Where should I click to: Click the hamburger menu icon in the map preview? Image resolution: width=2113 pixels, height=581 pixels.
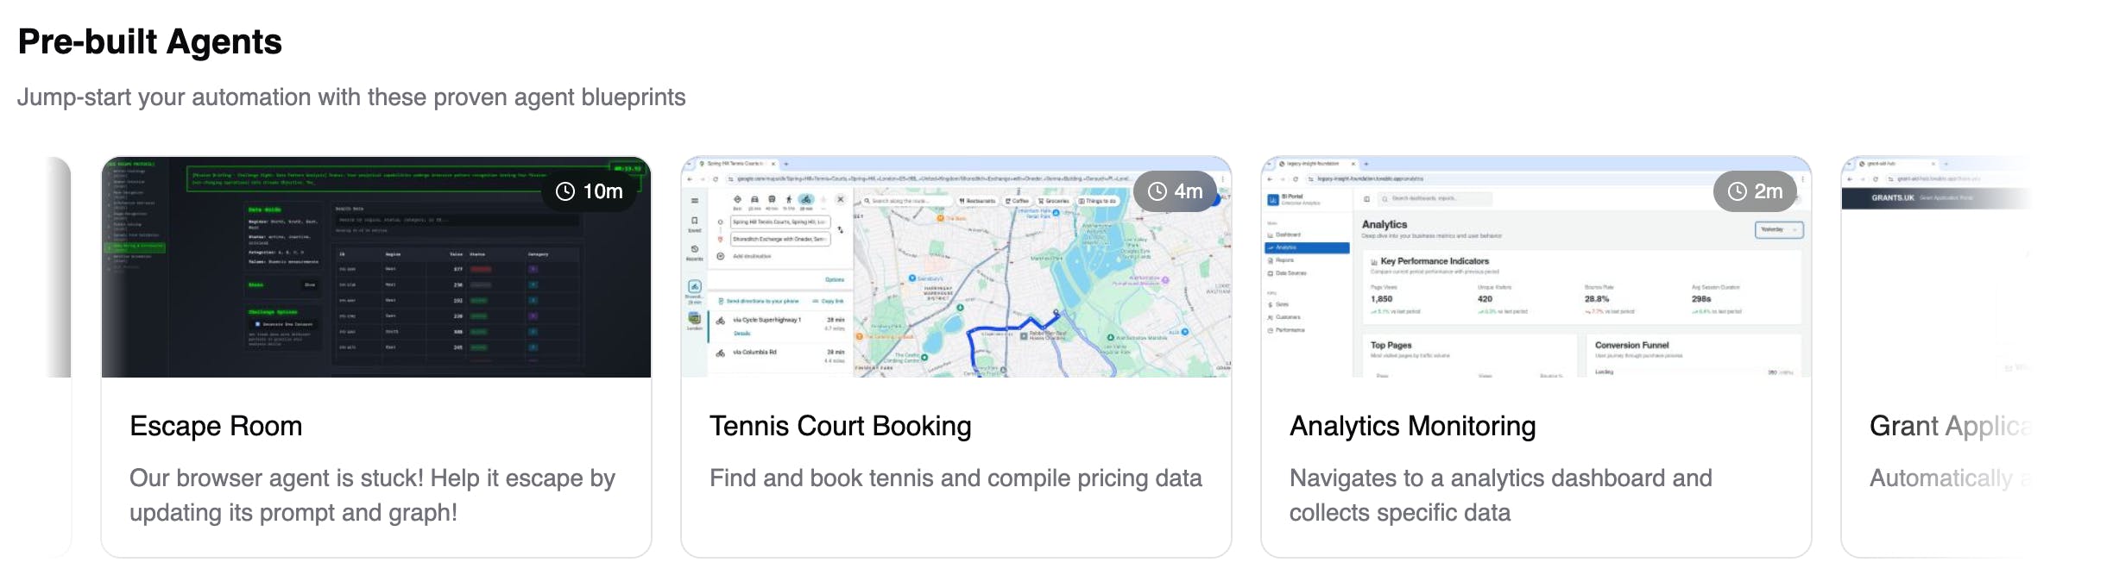[695, 200]
